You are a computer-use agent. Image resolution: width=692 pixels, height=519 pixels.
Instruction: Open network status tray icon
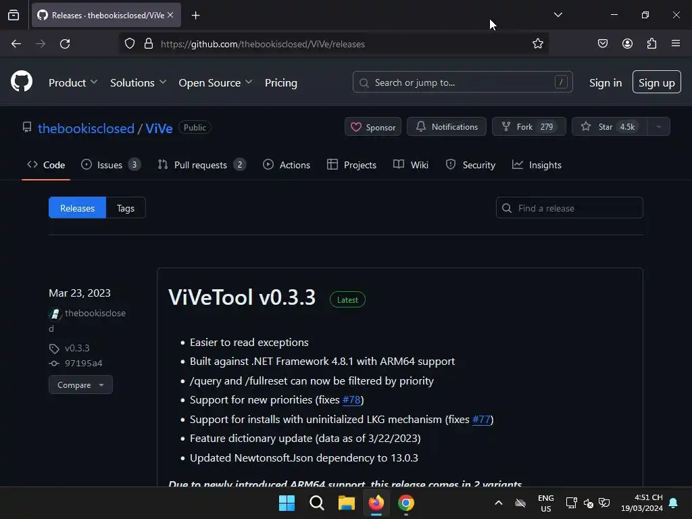pyautogui.click(x=572, y=503)
